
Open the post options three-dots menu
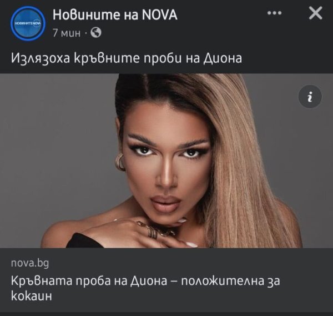pos(274,13)
